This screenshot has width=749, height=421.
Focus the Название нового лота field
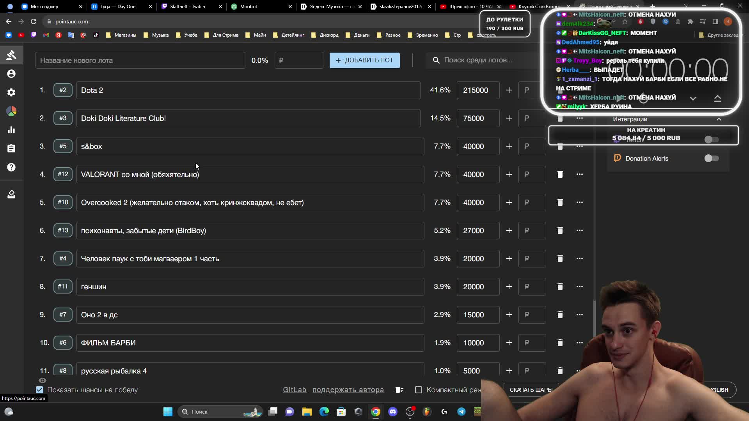[140, 60]
